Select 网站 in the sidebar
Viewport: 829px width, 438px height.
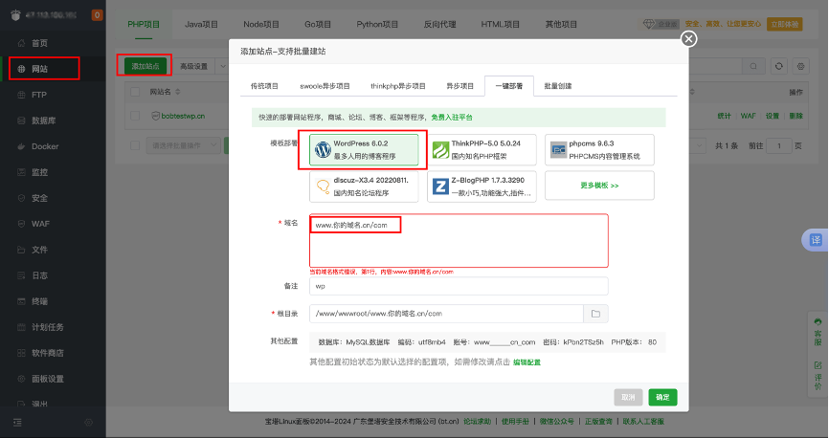pyautogui.click(x=39, y=69)
